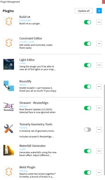Open Stravant ResizeAlign three-dot menu
Viewport: 105px width, 180px height.
(99, 108)
